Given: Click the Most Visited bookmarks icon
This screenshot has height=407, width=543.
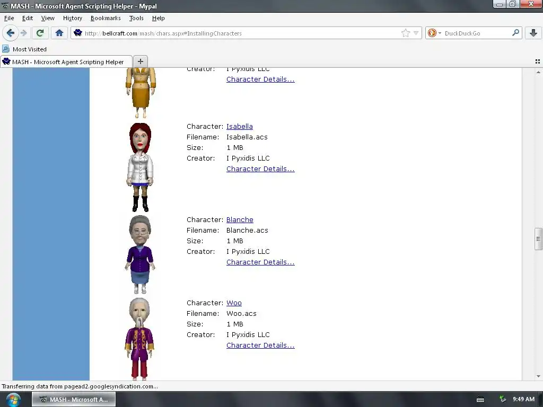Looking at the screenshot, I should tap(6, 49).
